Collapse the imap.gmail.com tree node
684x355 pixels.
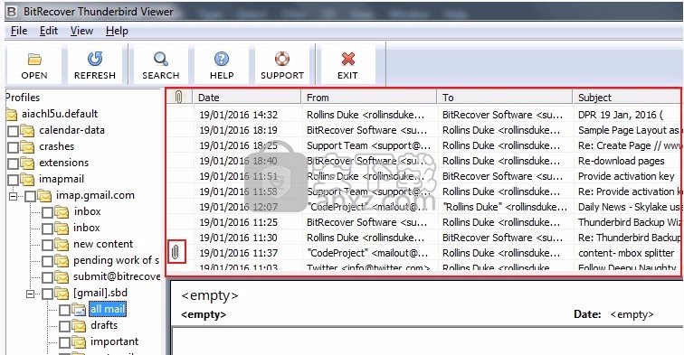click(13, 196)
